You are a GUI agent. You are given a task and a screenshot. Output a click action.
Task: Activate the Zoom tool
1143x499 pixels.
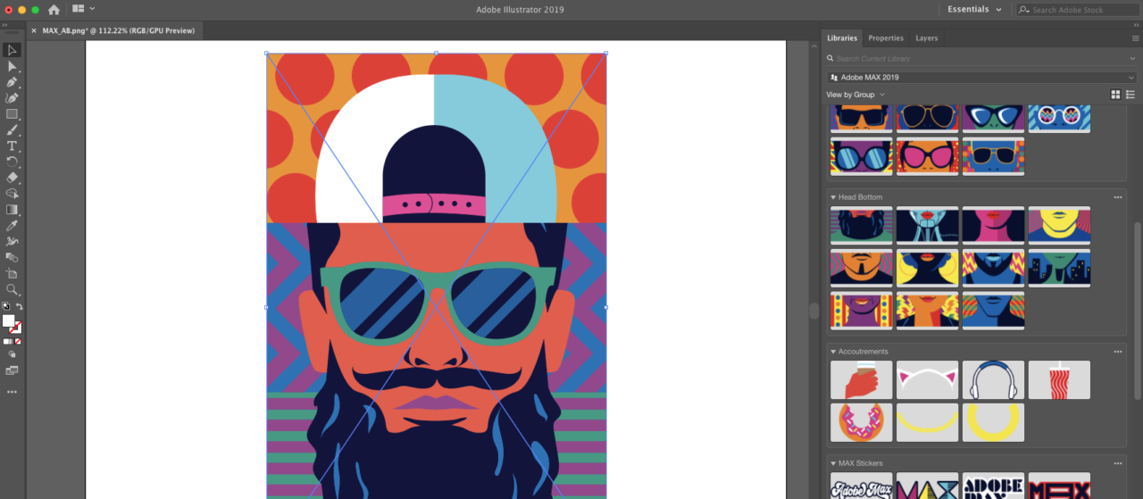[12, 289]
